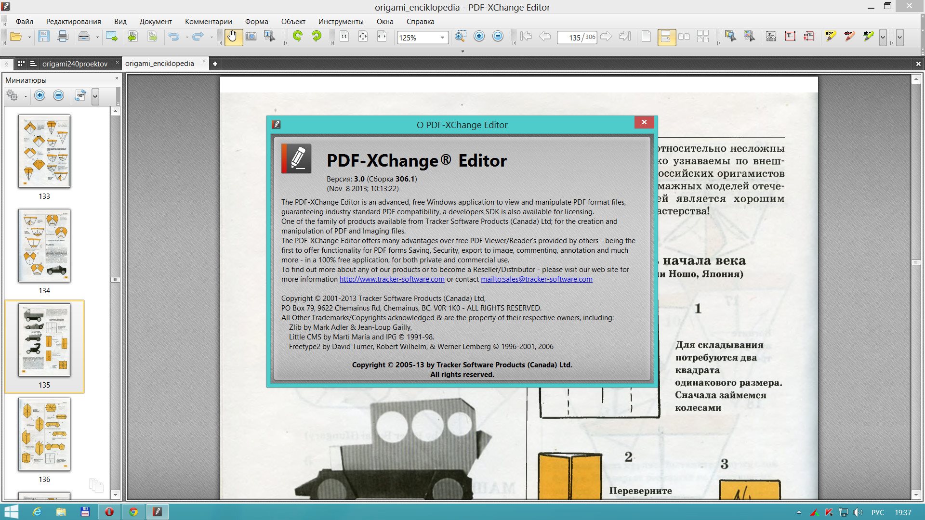Rotate view clockwise icon

317,37
